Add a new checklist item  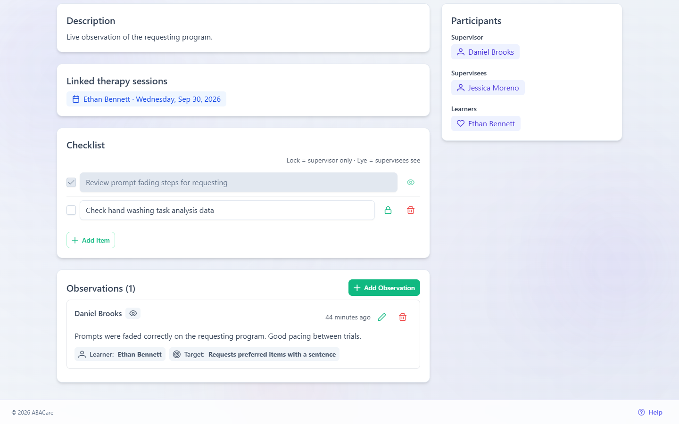tap(91, 240)
